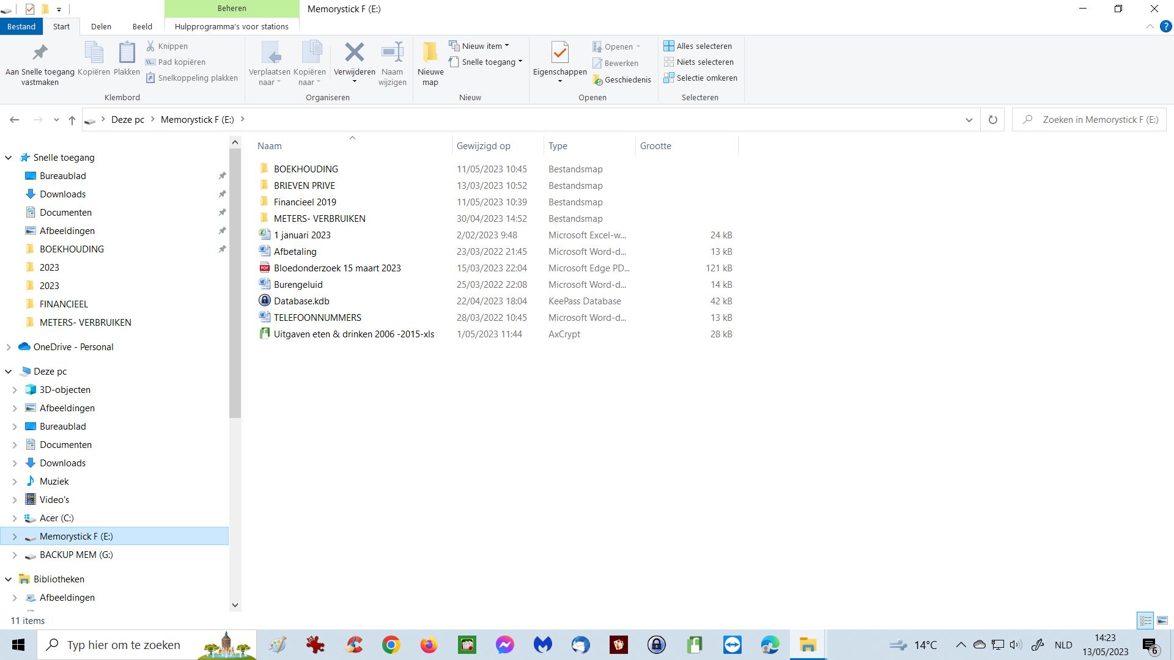This screenshot has width=1174, height=660.
Task: Expand the Acer (C:) drive node
Action: [x=15, y=518]
